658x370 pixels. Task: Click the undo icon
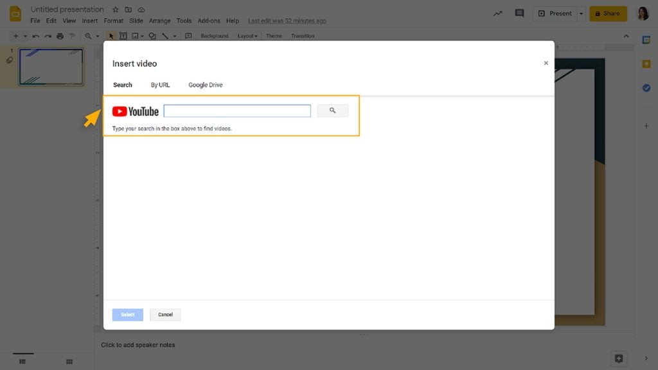pos(35,36)
